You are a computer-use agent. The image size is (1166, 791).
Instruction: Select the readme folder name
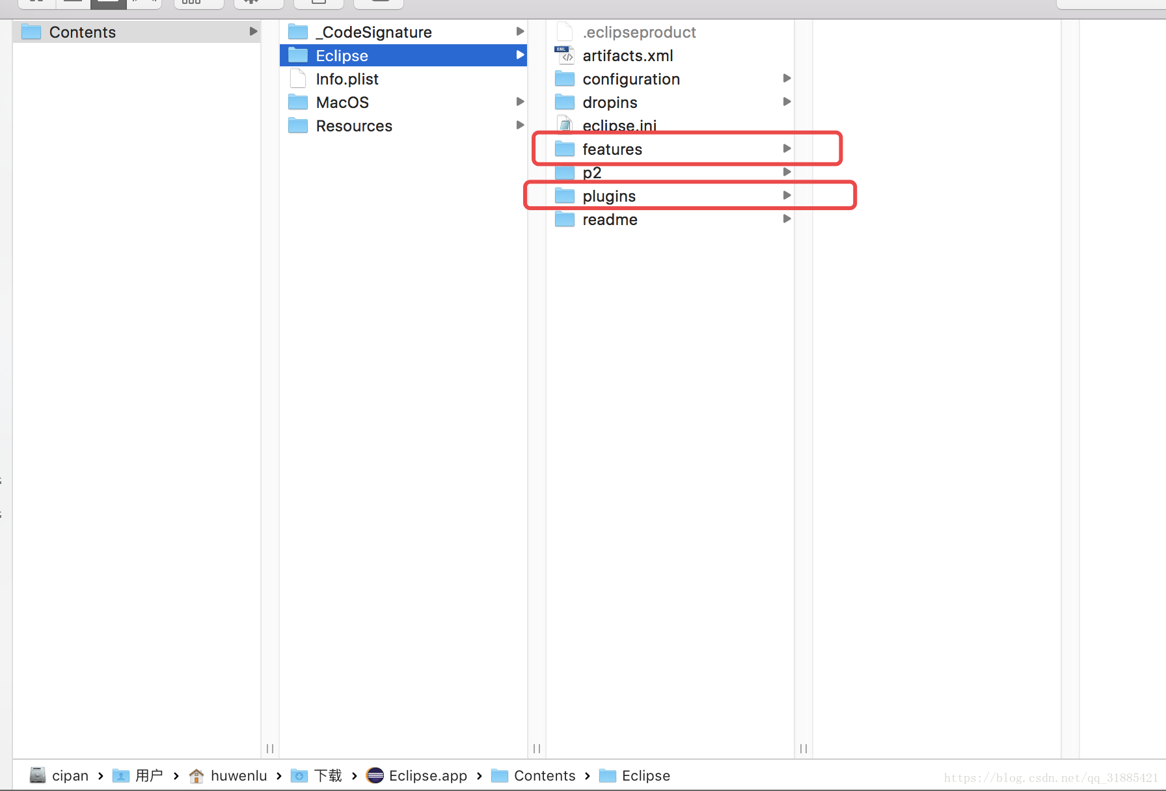(x=610, y=219)
